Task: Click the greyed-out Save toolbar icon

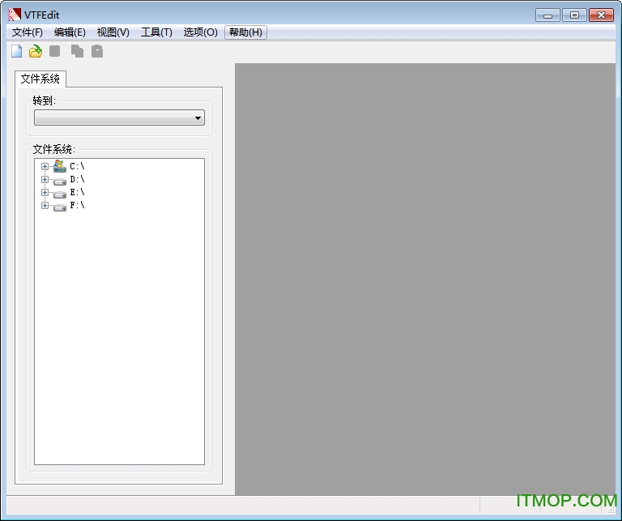Action: click(55, 51)
